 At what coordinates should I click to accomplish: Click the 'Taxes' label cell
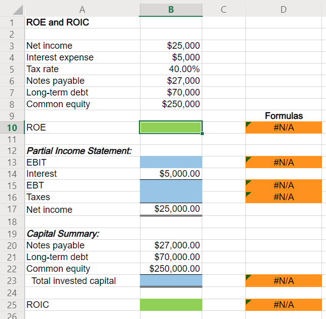click(x=82, y=197)
